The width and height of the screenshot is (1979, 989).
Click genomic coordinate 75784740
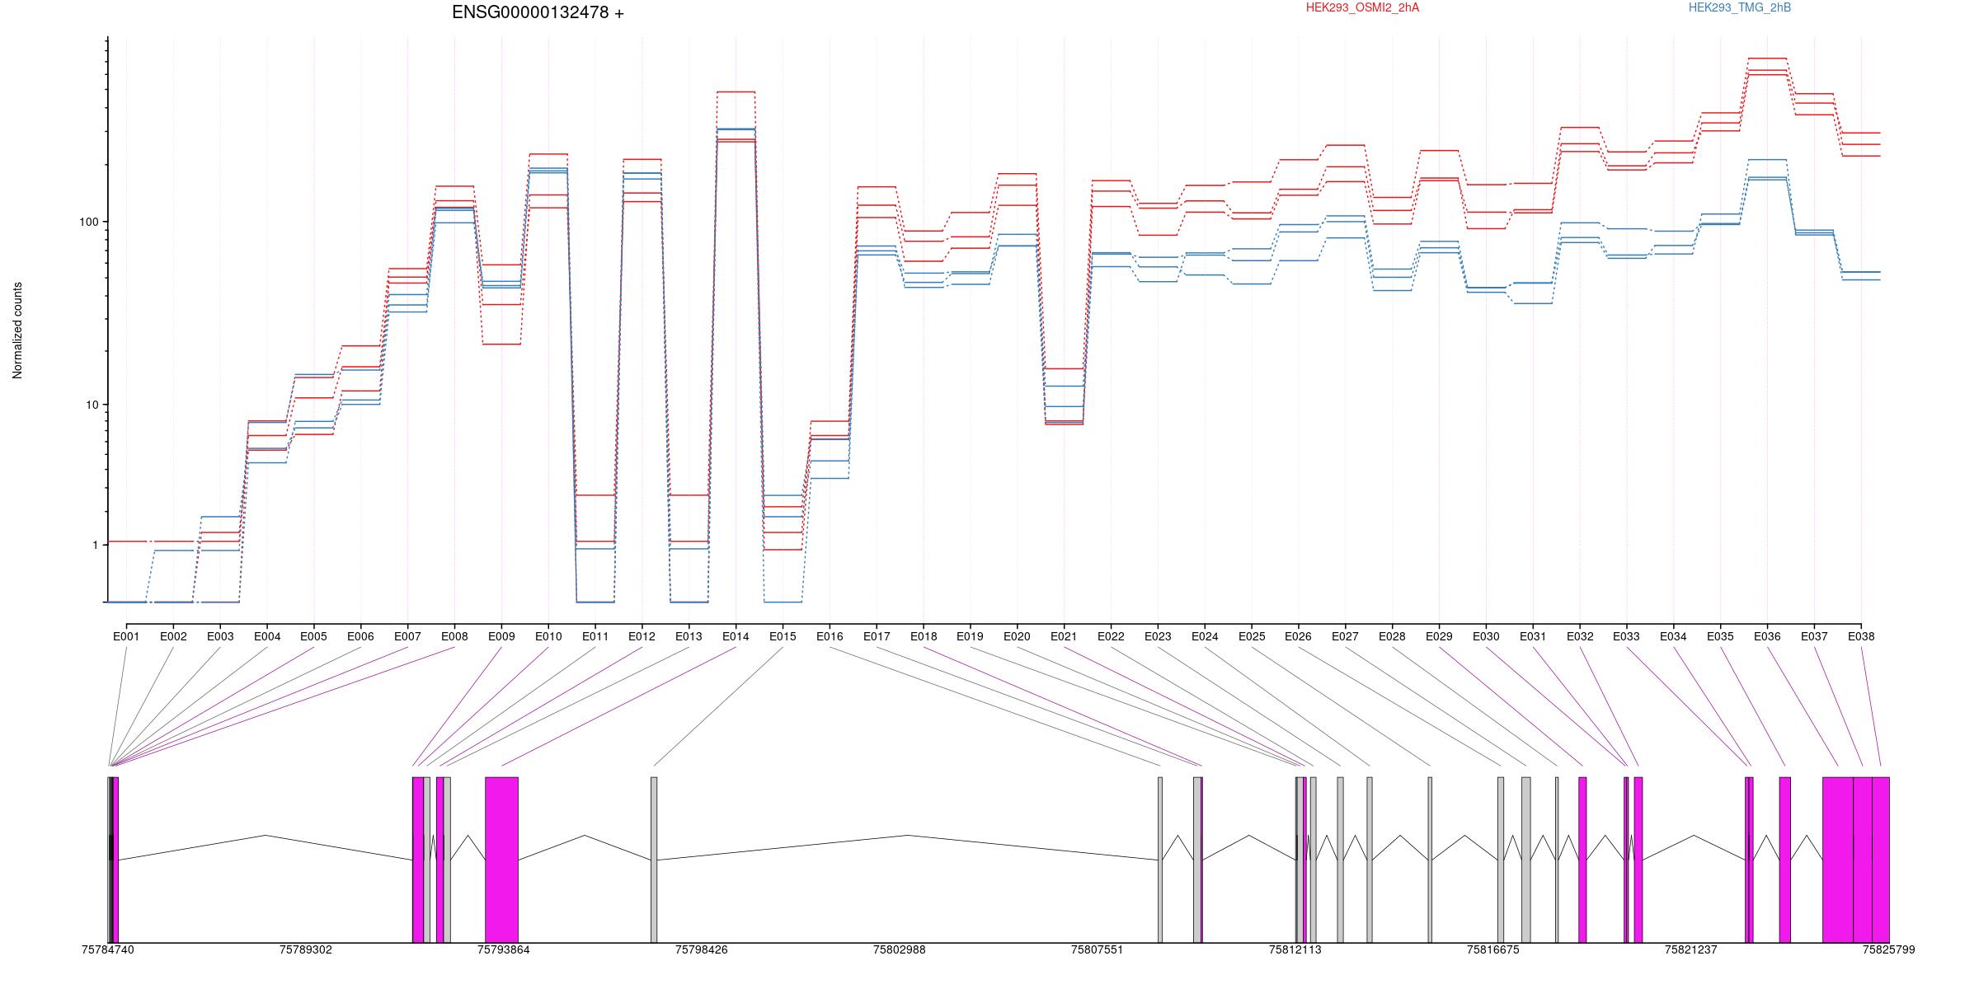point(108,950)
